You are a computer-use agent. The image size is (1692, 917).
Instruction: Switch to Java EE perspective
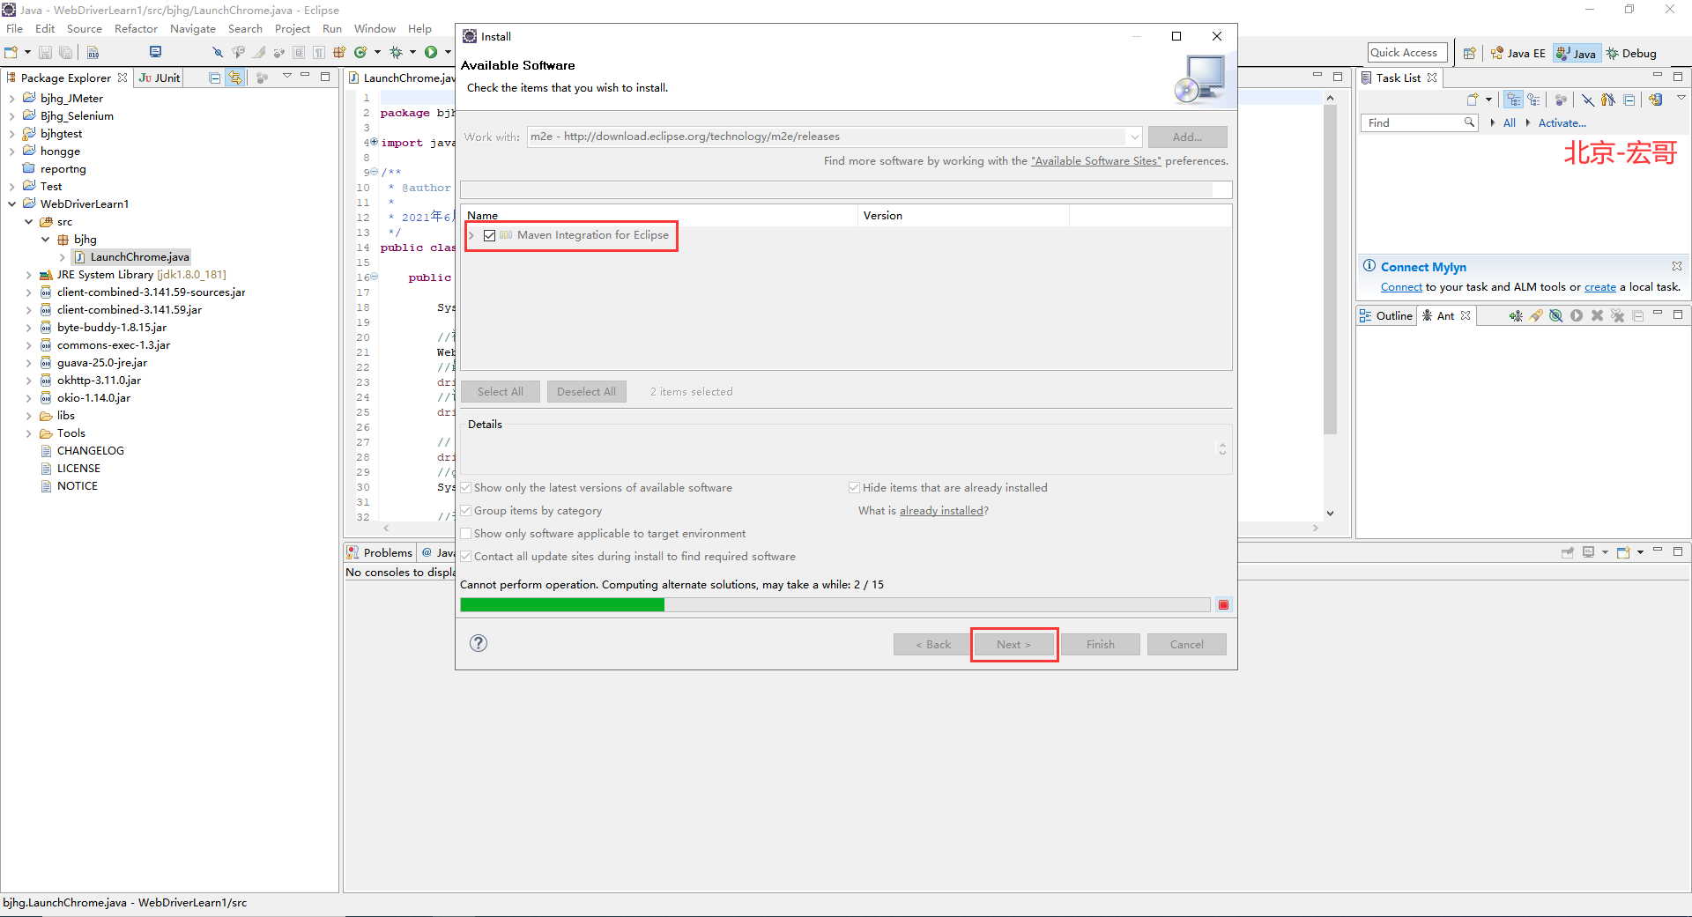[1518, 53]
